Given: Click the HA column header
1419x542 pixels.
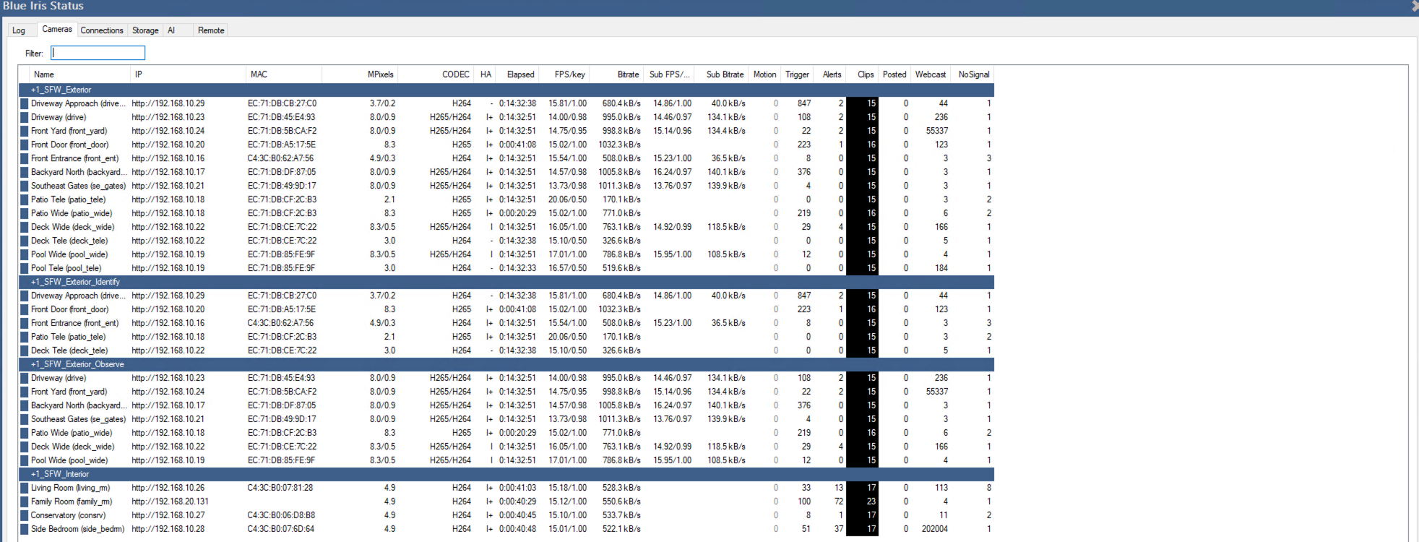Looking at the screenshot, I should [x=486, y=74].
